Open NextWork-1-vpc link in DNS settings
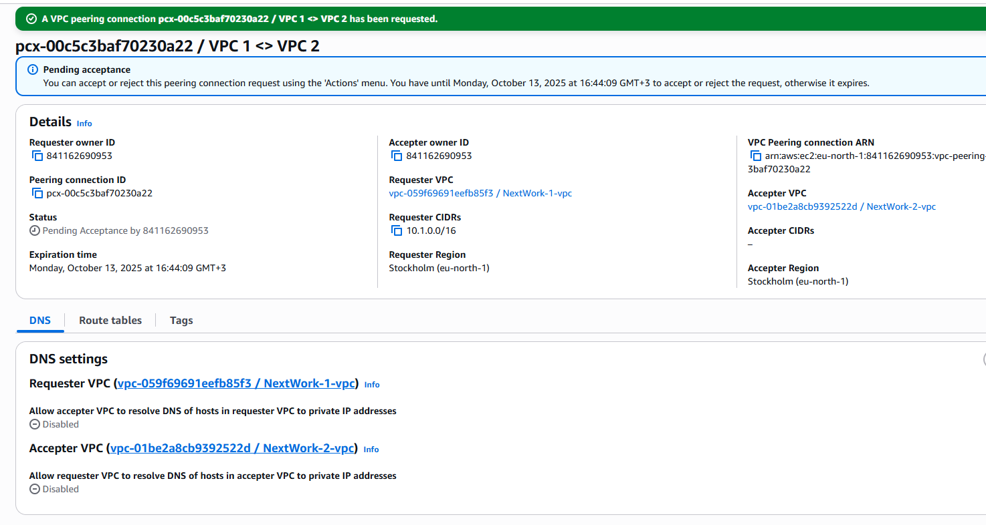This screenshot has height=525, width=986. pyautogui.click(x=236, y=383)
